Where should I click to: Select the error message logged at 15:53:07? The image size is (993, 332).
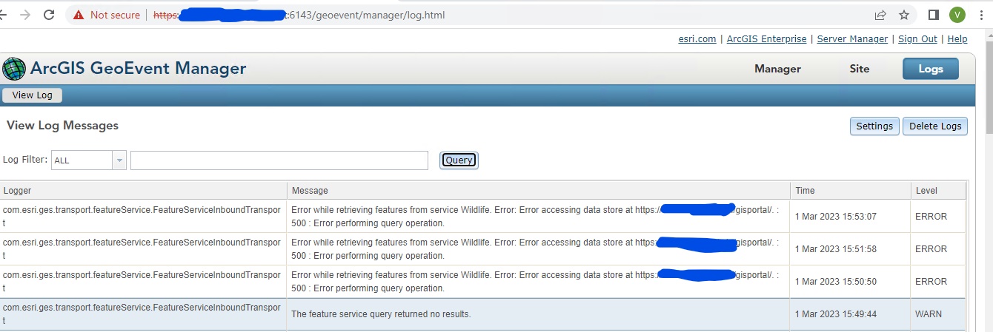tap(539, 216)
